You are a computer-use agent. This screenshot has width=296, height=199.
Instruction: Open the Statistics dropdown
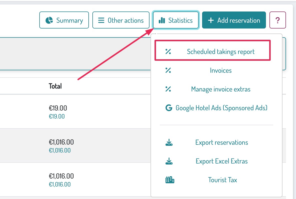coord(176,20)
